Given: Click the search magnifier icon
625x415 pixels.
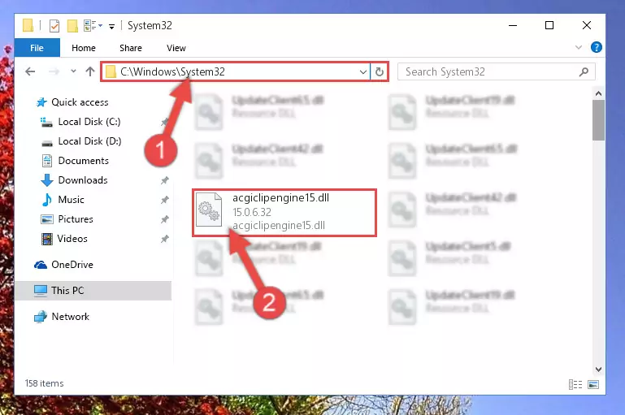Looking at the screenshot, I should 584,72.
